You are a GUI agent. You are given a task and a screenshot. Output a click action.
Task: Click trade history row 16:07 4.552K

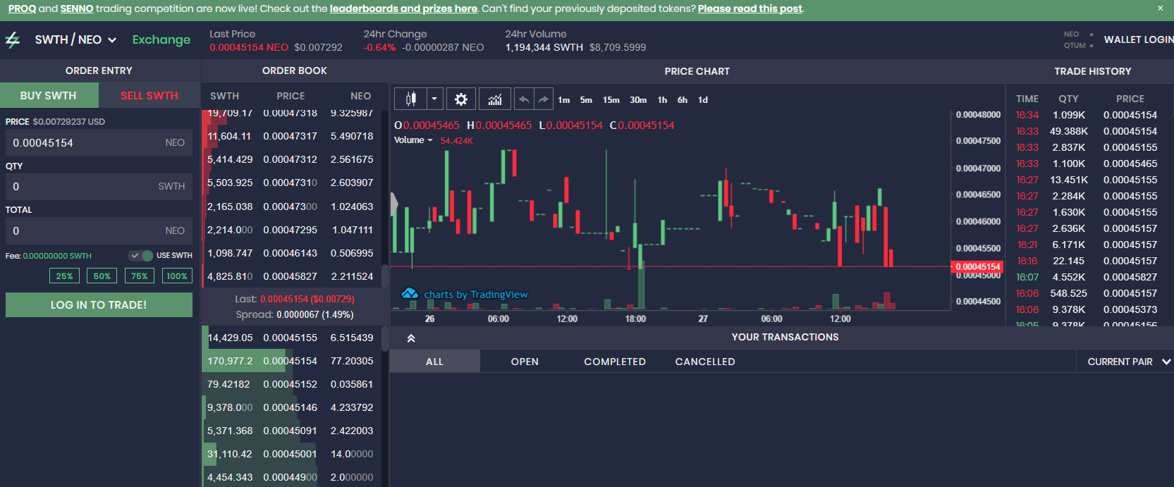tap(1087, 277)
